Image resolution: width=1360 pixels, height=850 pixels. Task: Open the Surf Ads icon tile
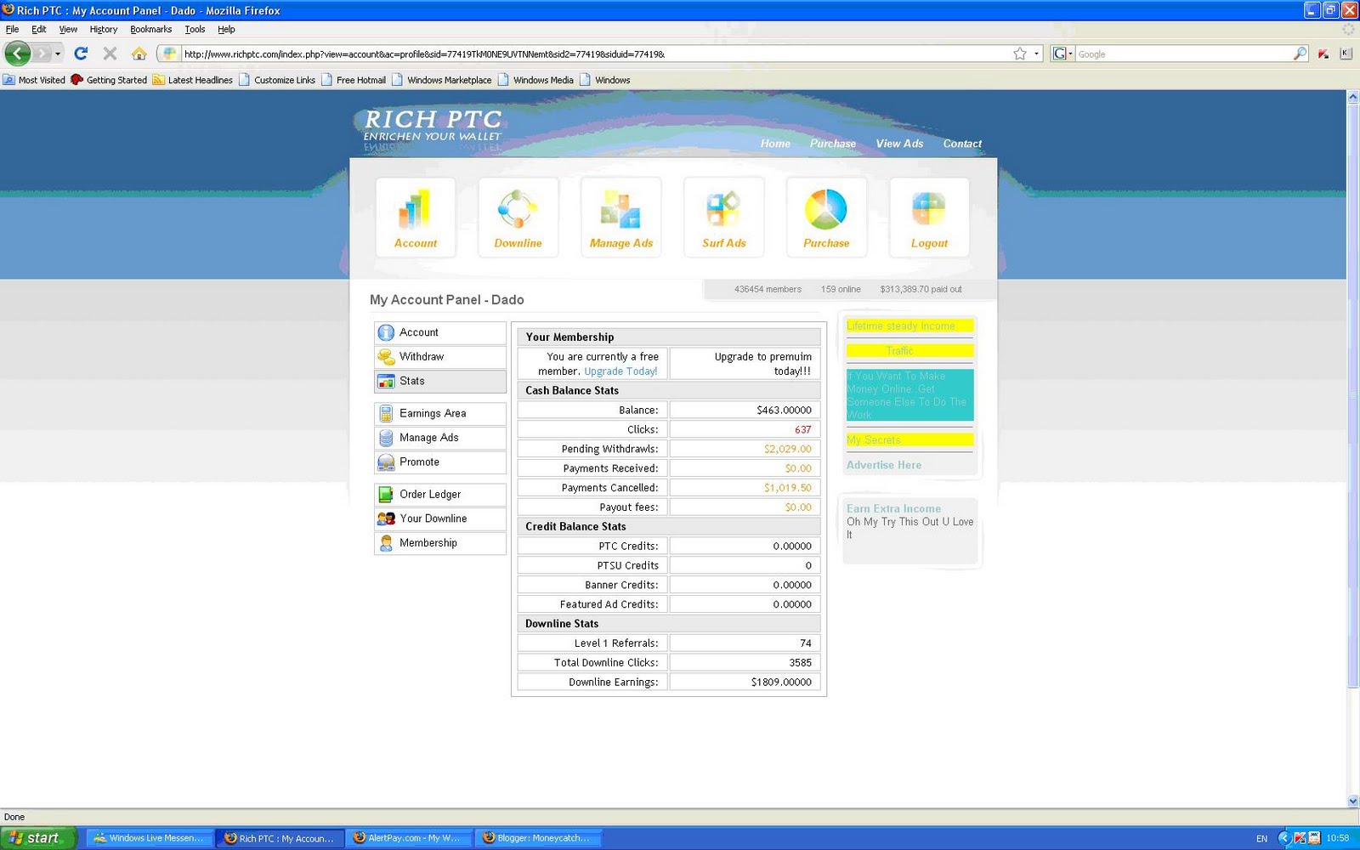tap(724, 217)
